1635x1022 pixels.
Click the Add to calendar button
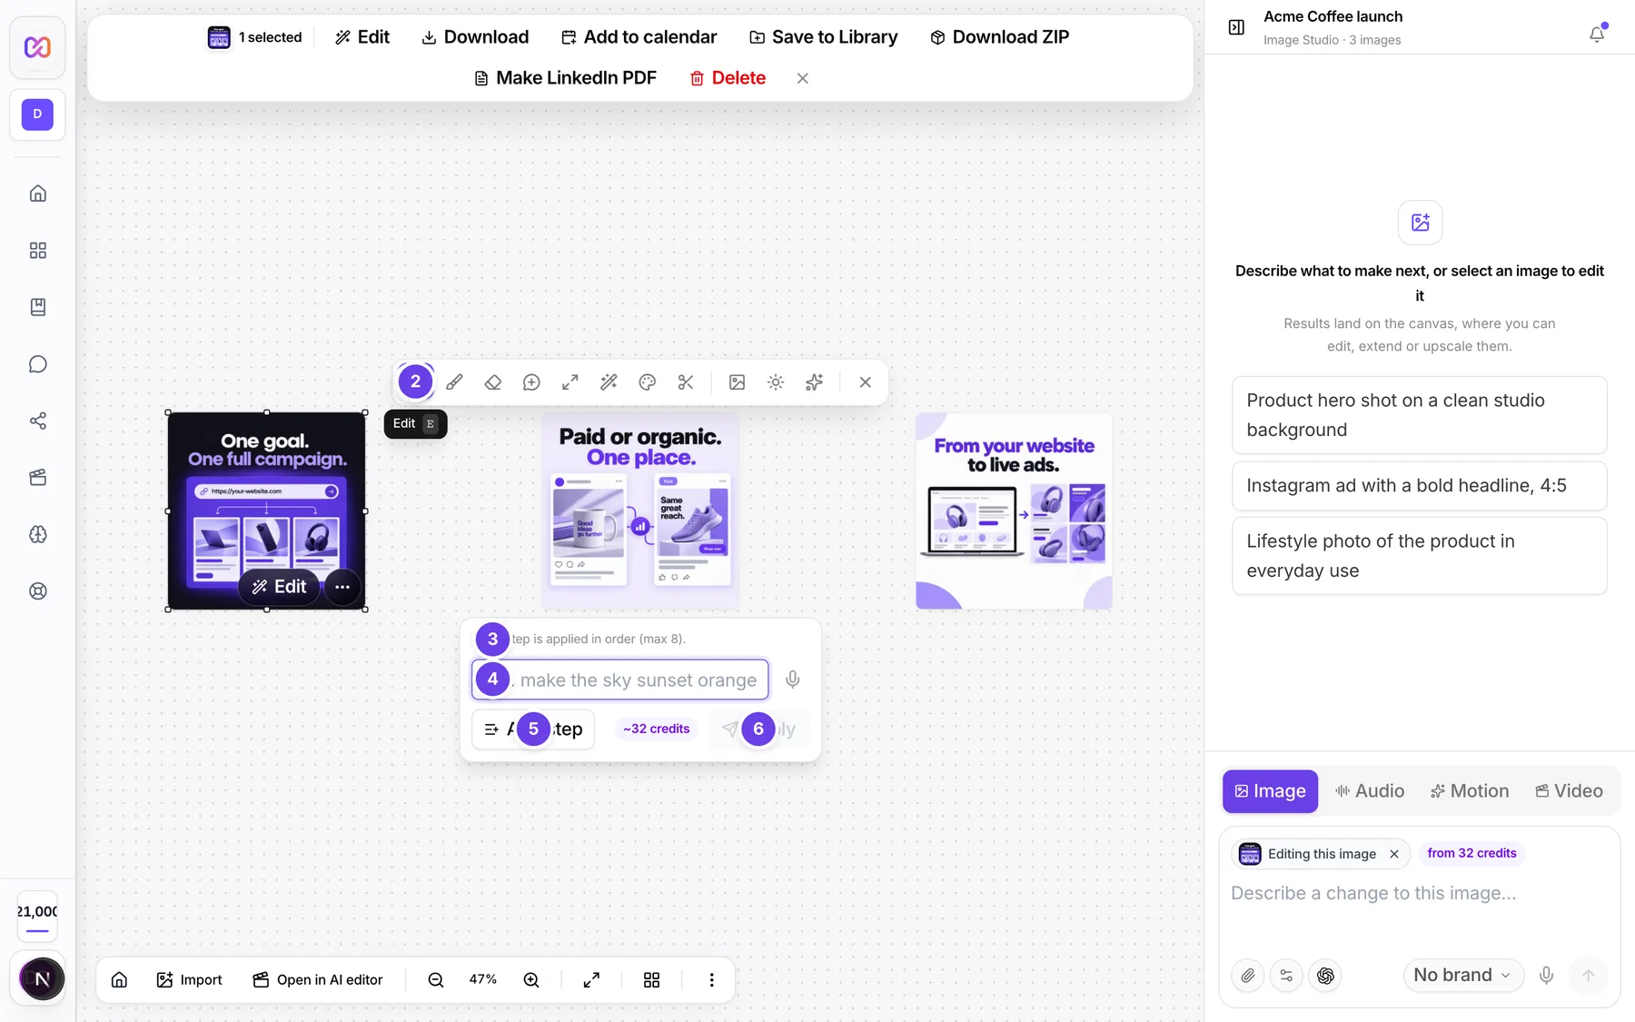tap(639, 37)
